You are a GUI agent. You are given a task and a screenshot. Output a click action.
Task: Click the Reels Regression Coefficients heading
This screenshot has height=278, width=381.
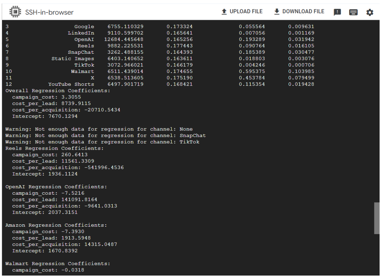[54, 148]
